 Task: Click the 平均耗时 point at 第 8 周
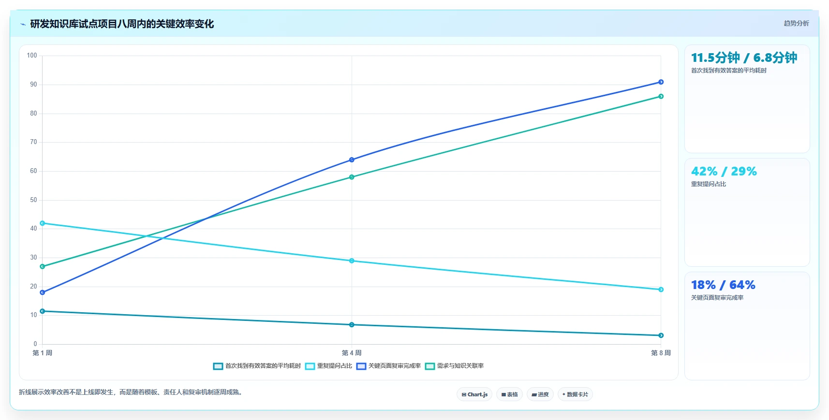pyautogui.click(x=661, y=335)
